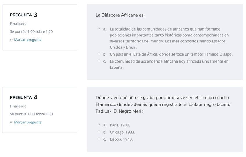The image size is (246, 157).
Task: Pick the radio button for Lisboa, 1940
Action: [99, 139]
